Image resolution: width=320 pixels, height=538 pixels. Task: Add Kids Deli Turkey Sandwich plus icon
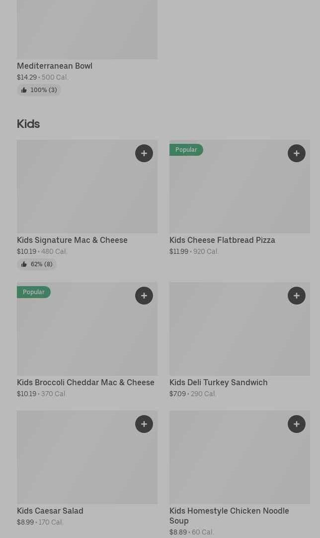(296, 296)
